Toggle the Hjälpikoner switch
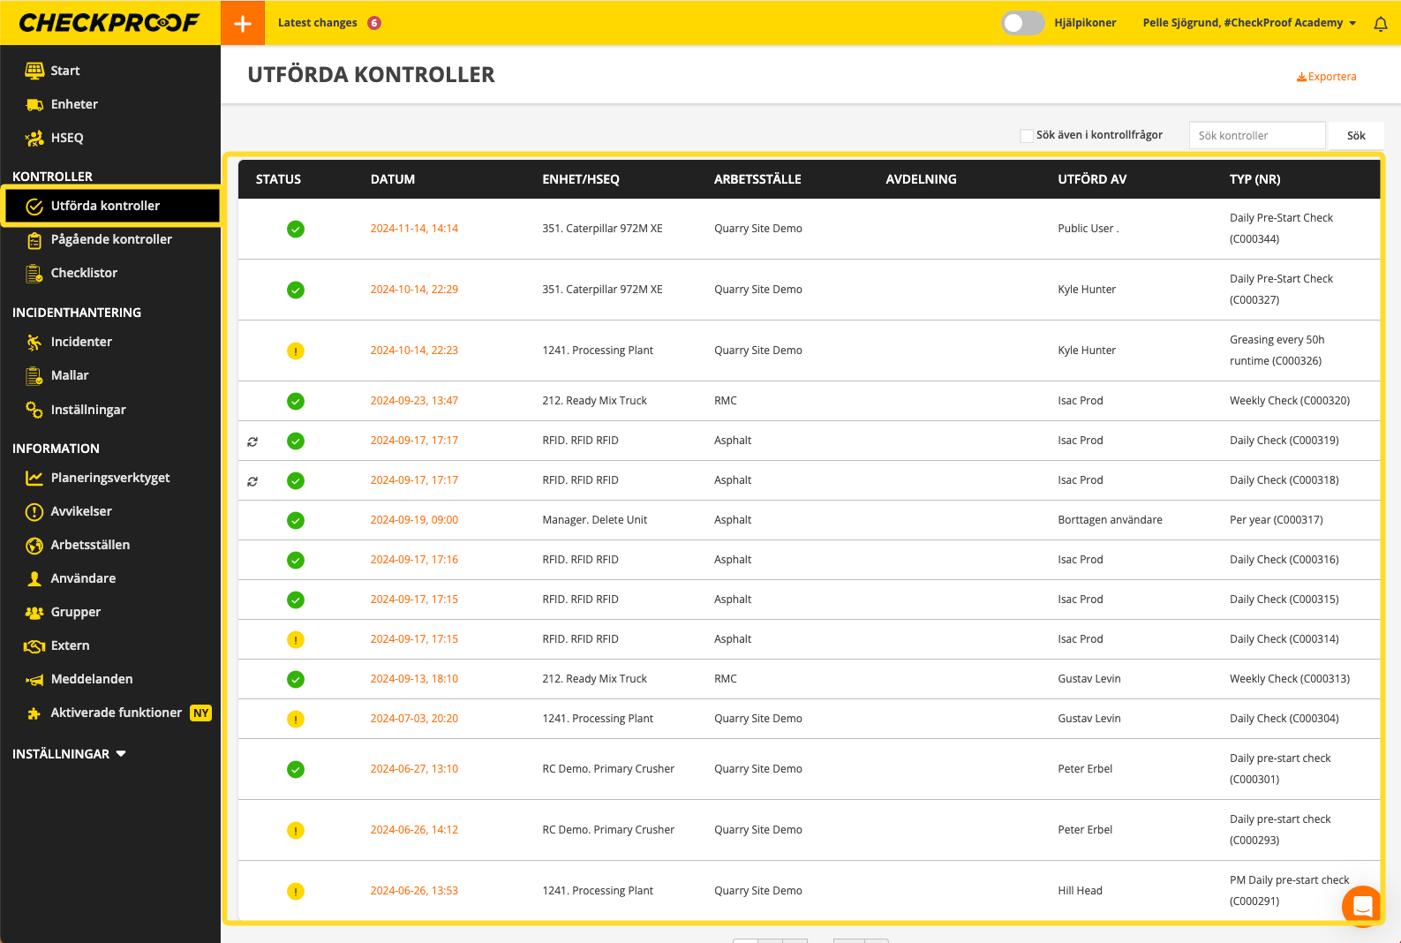The height and width of the screenshot is (943, 1401). pos(1022,23)
